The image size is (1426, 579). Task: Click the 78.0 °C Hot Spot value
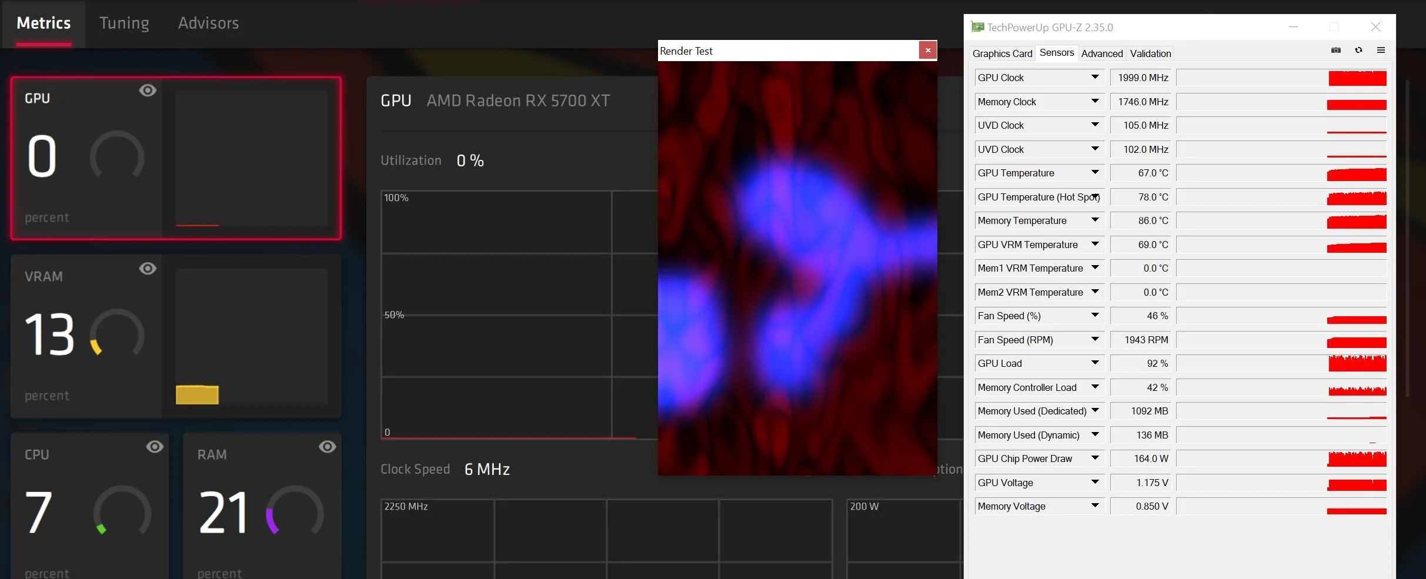coord(1140,197)
